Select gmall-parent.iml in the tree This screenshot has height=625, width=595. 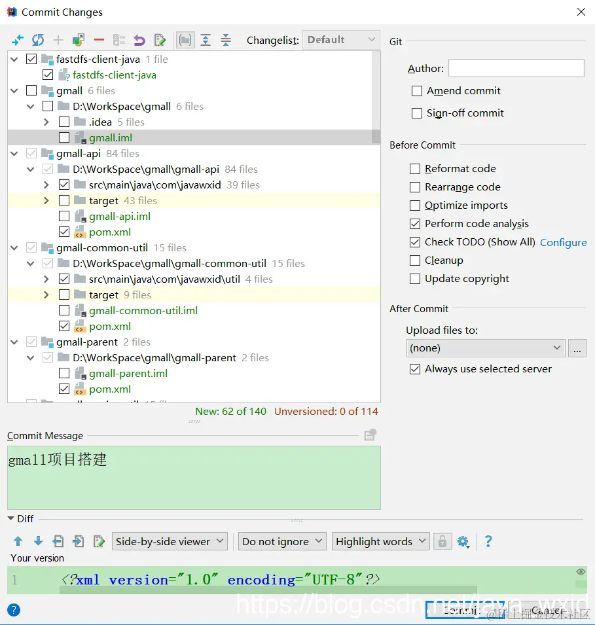tap(128, 374)
